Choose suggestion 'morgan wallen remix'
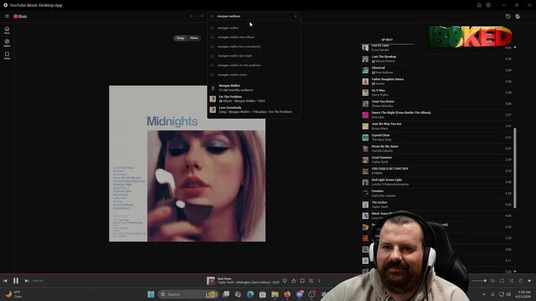 [254, 75]
